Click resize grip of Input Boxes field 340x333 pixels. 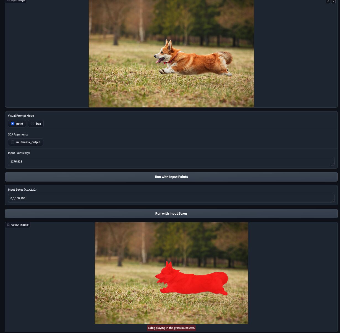point(333,201)
